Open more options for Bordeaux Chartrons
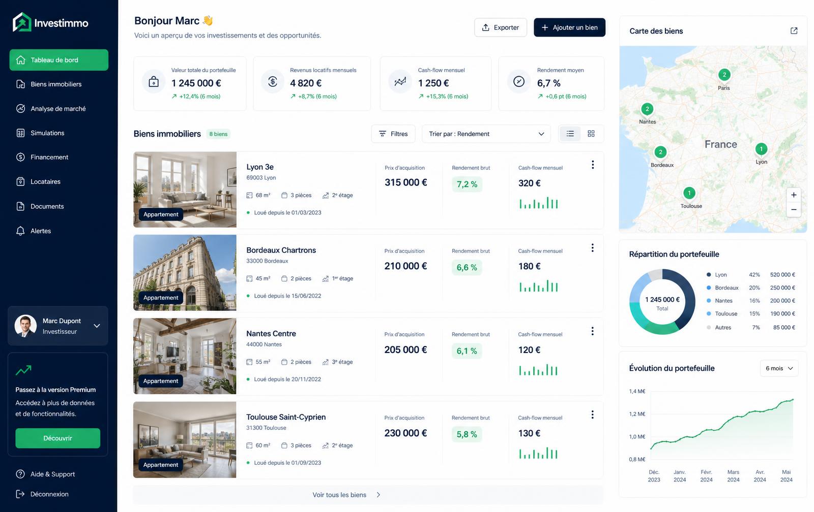 click(x=593, y=248)
